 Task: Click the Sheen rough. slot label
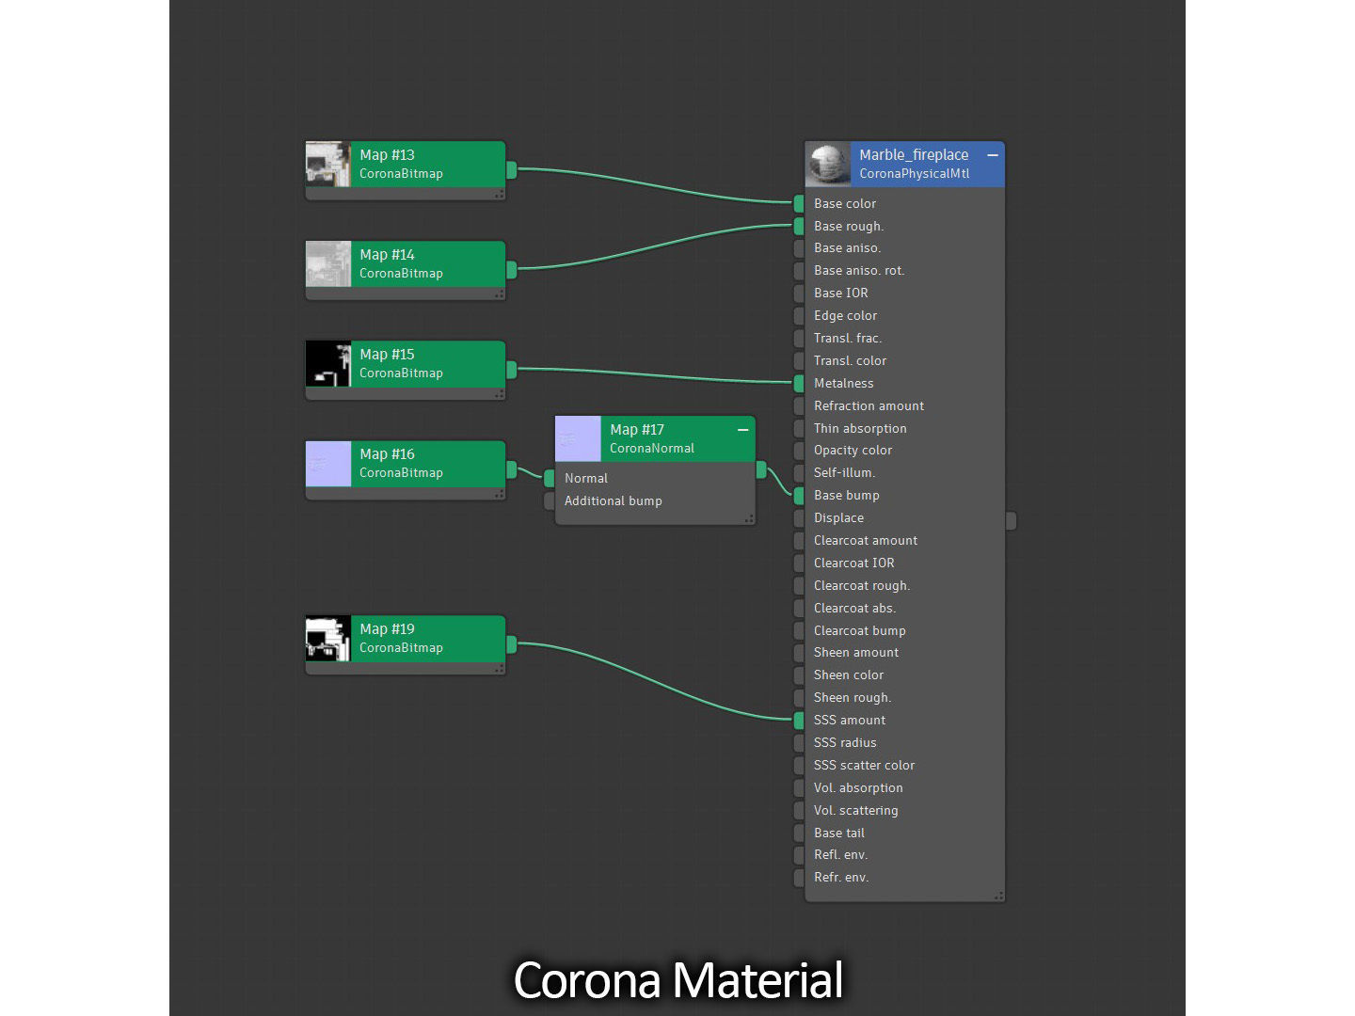pyautogui.click(x=852, y=698)
